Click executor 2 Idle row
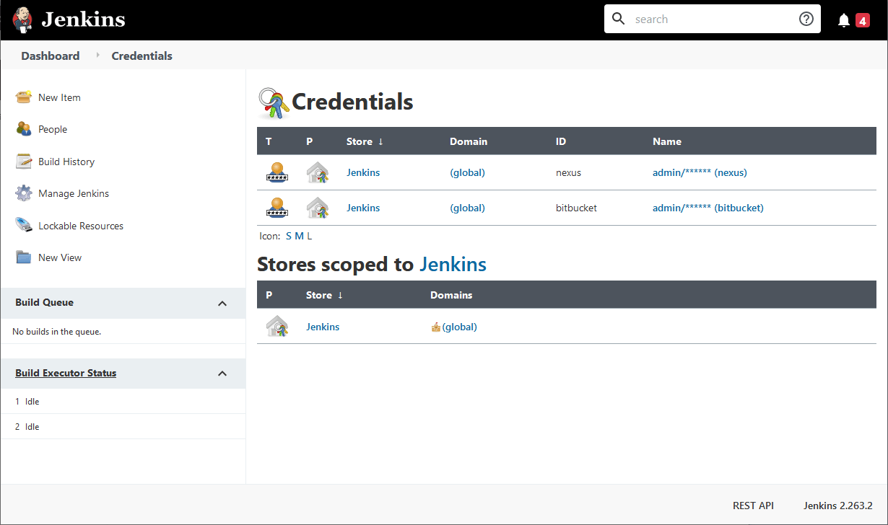 (x=123, y=426)
